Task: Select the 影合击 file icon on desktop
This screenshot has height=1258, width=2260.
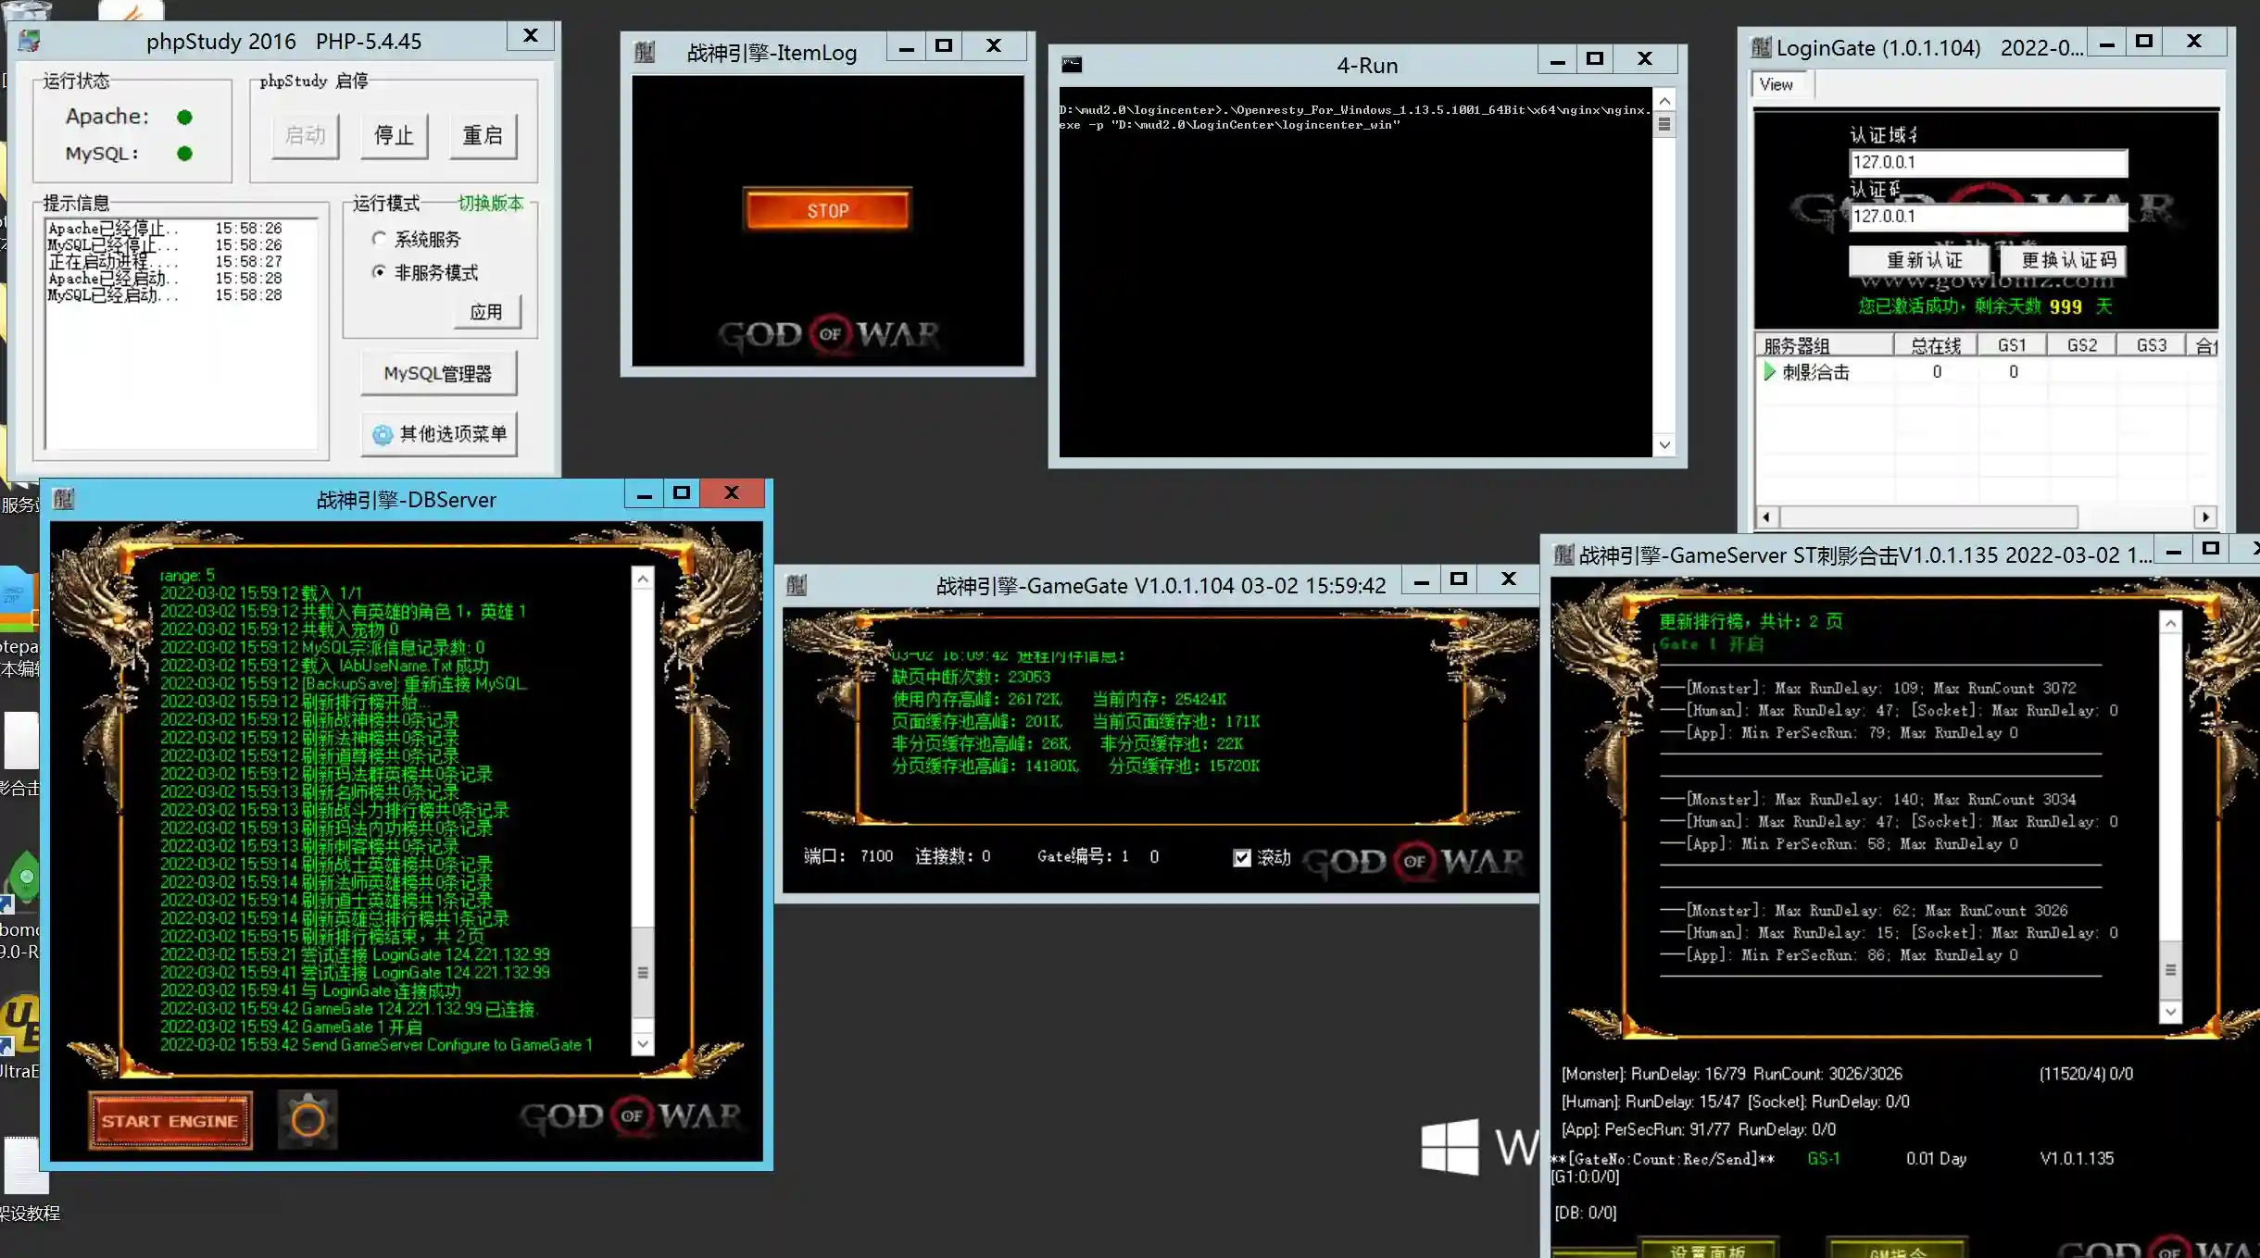Action: point(20,741)
